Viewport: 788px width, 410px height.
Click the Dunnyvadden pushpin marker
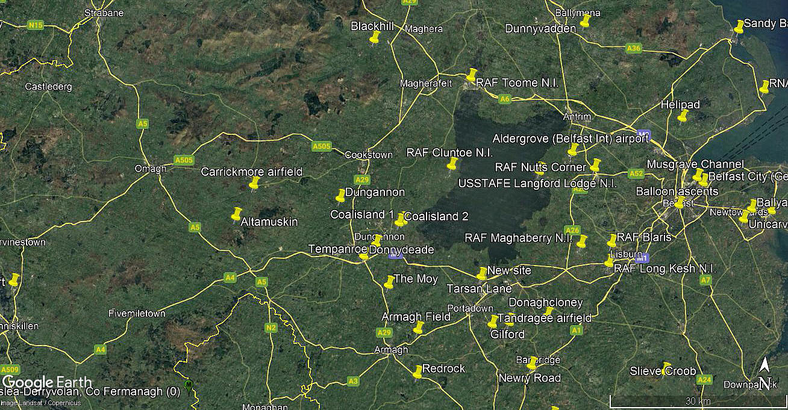[585, 21]
